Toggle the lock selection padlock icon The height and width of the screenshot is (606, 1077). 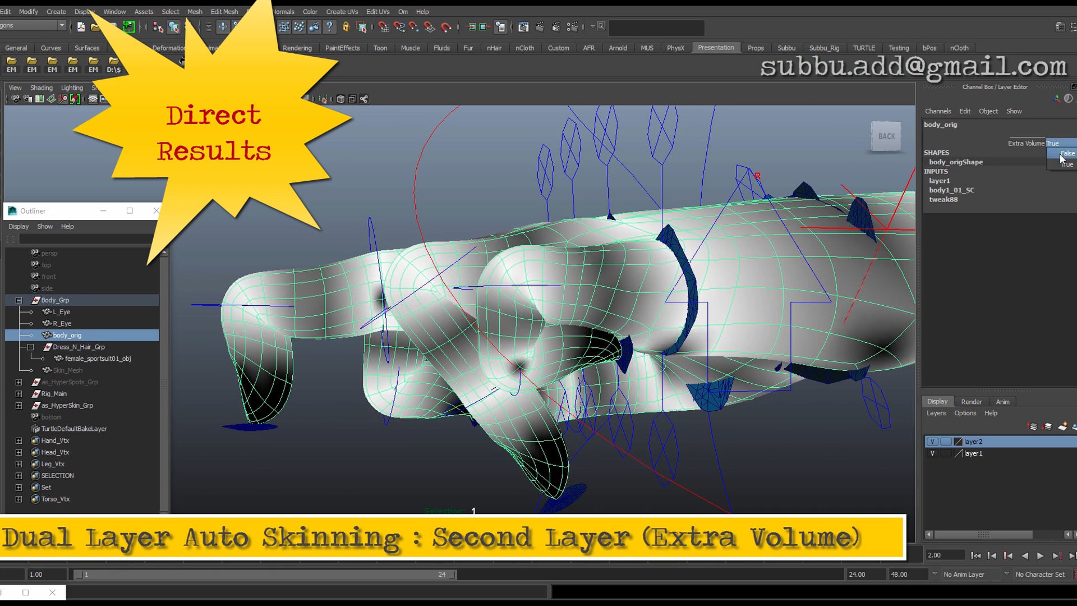point(346,27)
